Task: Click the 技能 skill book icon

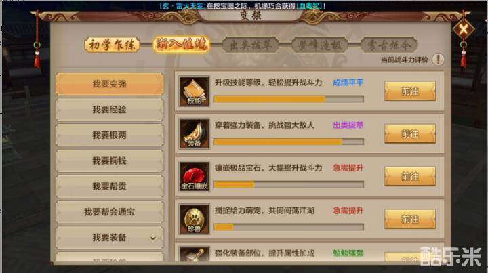Action: pyautogui.click(x=195, y=91)
